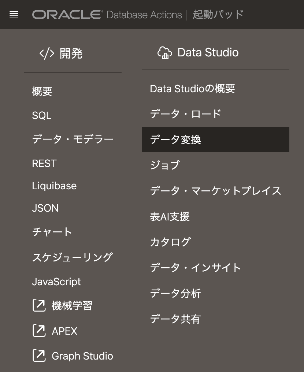Open 表AI支援 menu item
Image resolution: width=304 pixels, height=372 pixels.
(x=170, y=217)
